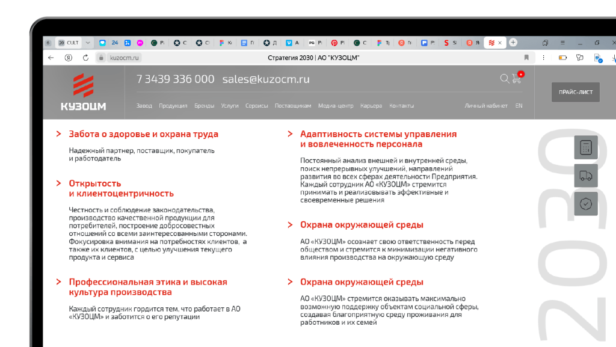Open the delivery truck side widget
This screenshot has width=616, height=347.
586,176
